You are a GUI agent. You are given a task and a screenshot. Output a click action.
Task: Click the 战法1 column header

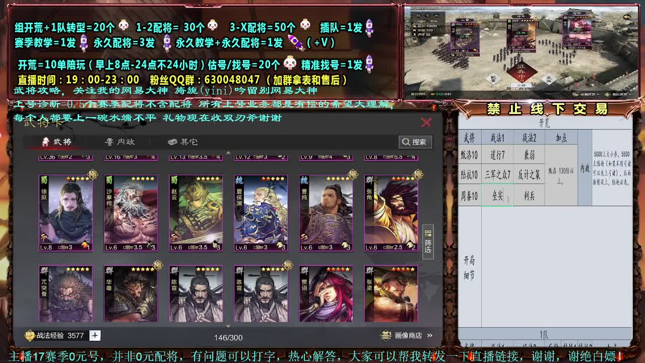click(x=497, y=137)
